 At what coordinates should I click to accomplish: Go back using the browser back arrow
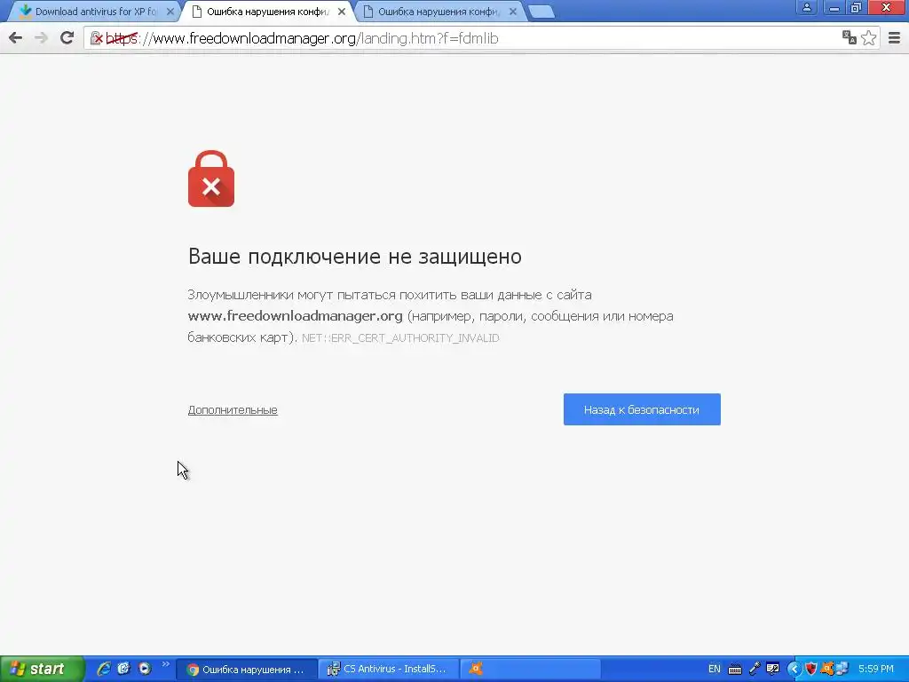[16, 38]
